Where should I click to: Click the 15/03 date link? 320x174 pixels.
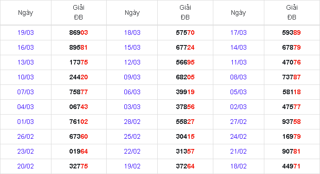click(132, 48)
